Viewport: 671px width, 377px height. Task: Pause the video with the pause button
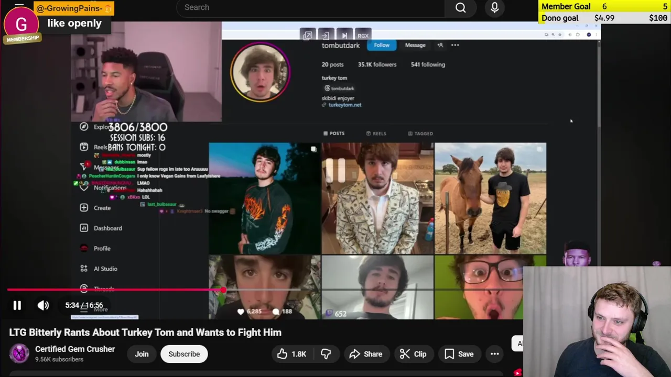click(17, 305)
